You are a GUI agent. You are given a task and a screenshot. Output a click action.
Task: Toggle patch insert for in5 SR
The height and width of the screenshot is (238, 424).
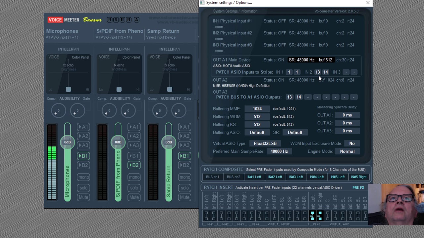pos(350,216)
